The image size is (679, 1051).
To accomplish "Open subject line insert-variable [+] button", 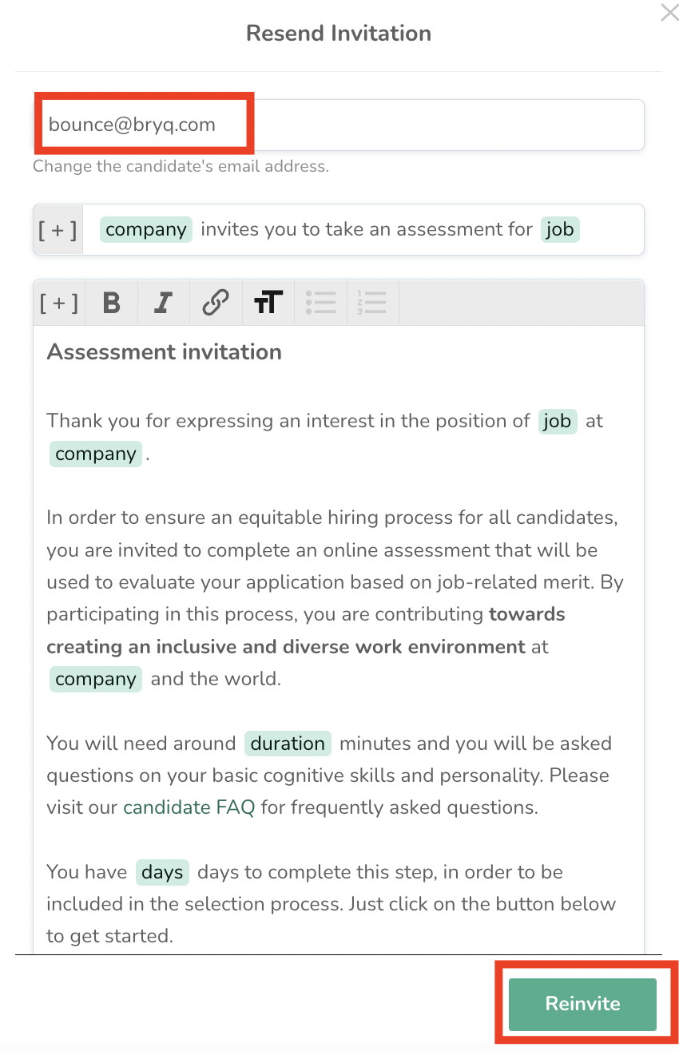I will pyautogui.click(x=58, y=230).
